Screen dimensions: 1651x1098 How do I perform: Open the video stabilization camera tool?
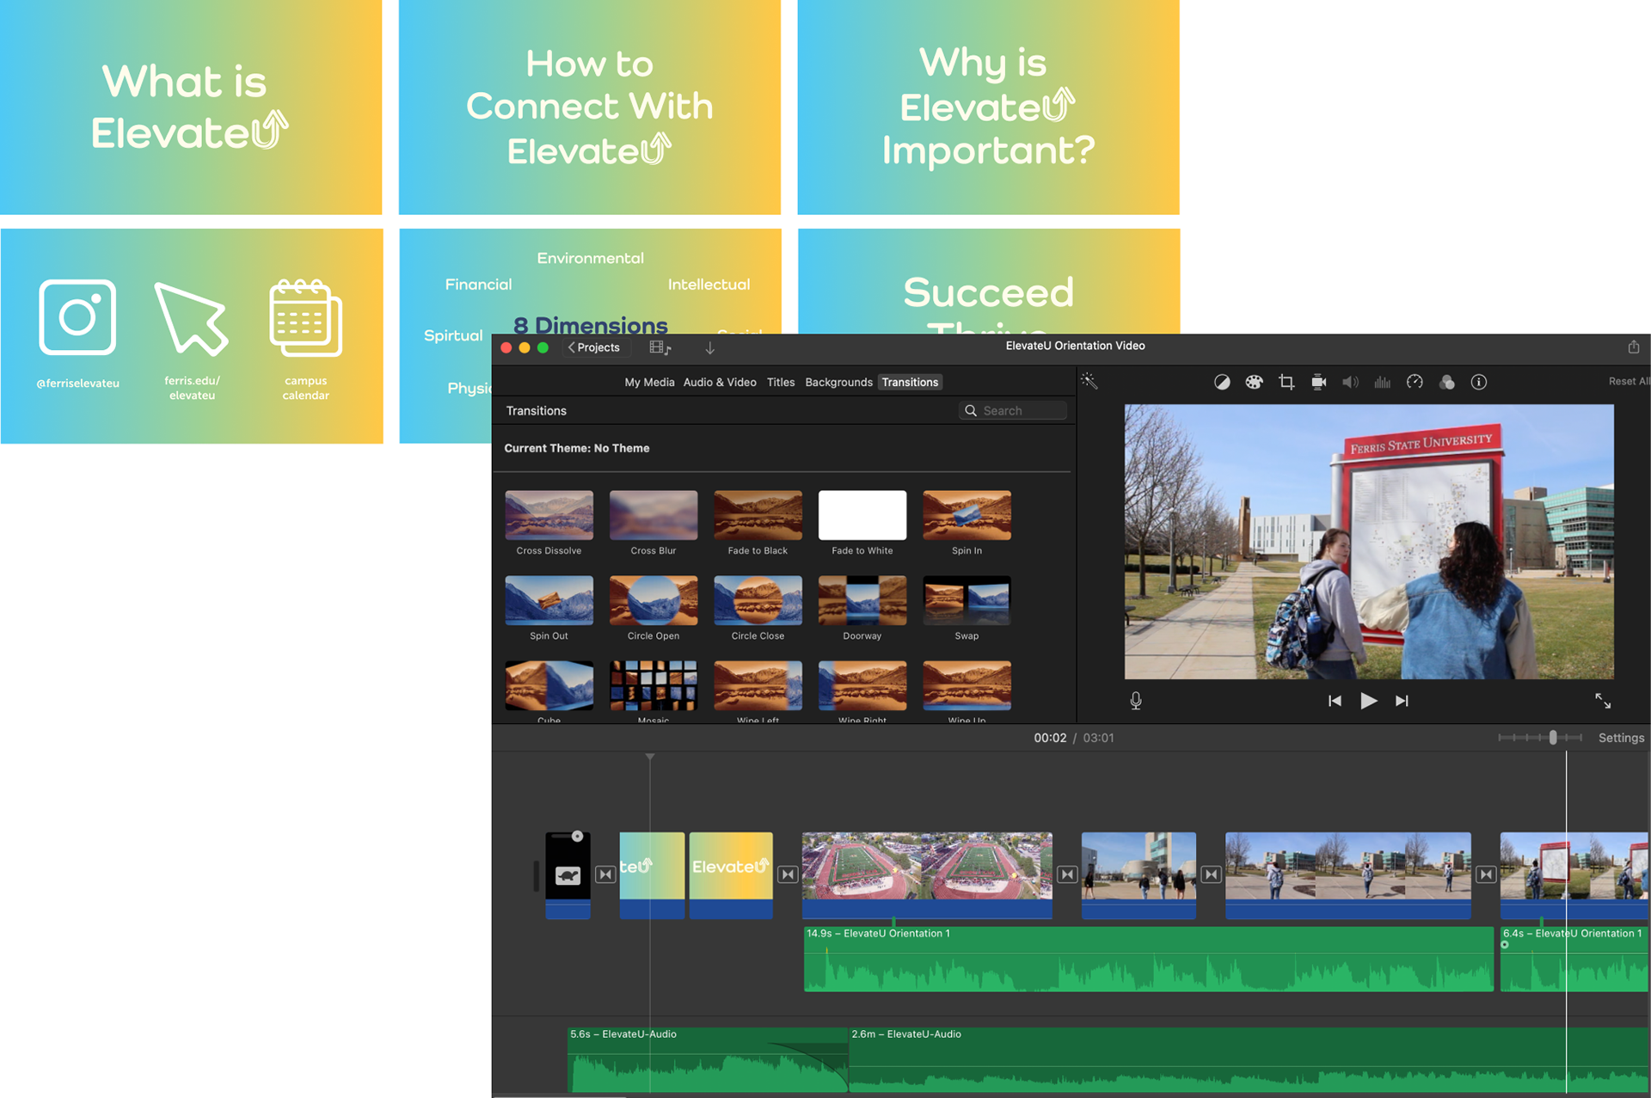(x=1318, y=382)
